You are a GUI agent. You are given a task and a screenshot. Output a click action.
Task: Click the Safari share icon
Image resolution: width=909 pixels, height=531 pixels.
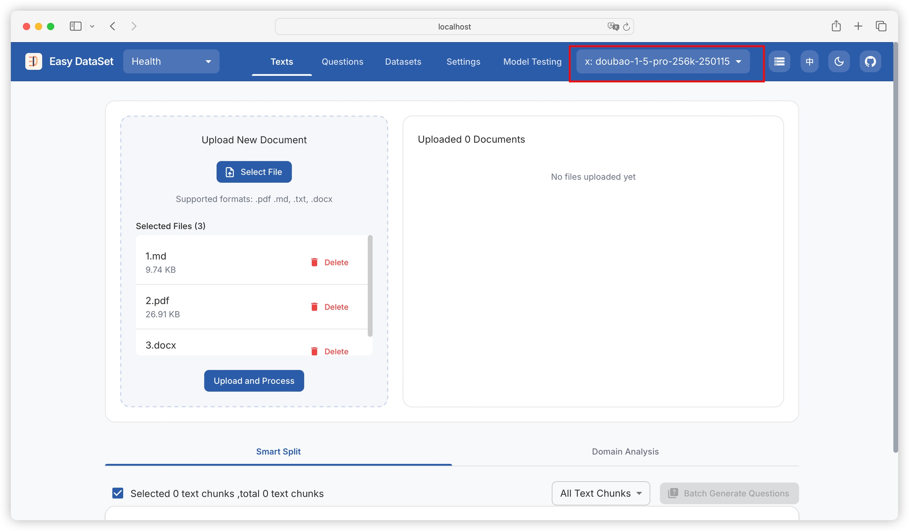pos(836,26)
